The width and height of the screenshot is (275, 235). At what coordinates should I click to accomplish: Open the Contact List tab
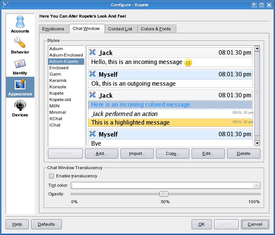point(120,29)
